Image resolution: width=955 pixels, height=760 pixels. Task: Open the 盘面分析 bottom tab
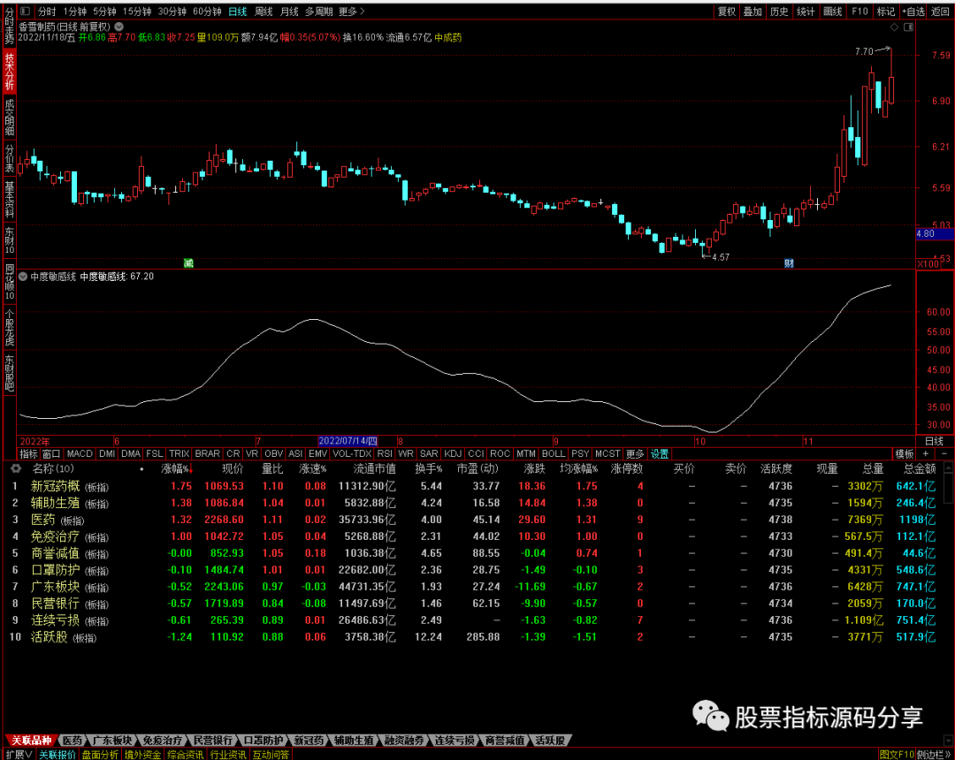click(x=100, y=755)
